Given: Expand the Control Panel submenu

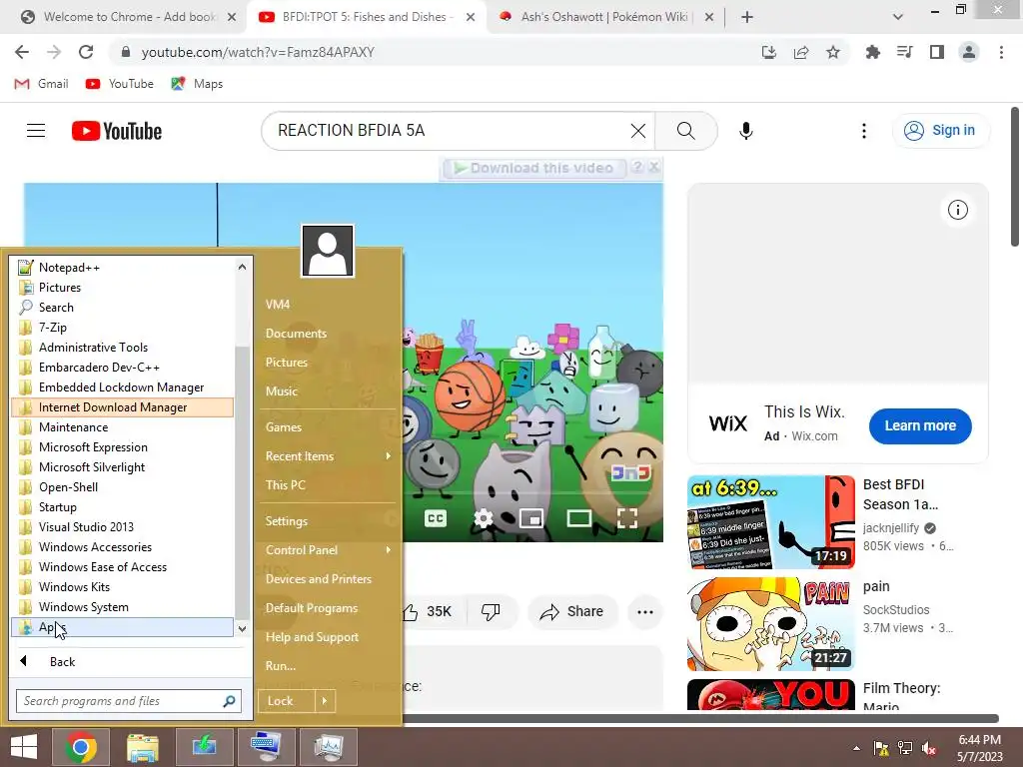Looking at the screenshot, I should [327, 550].
